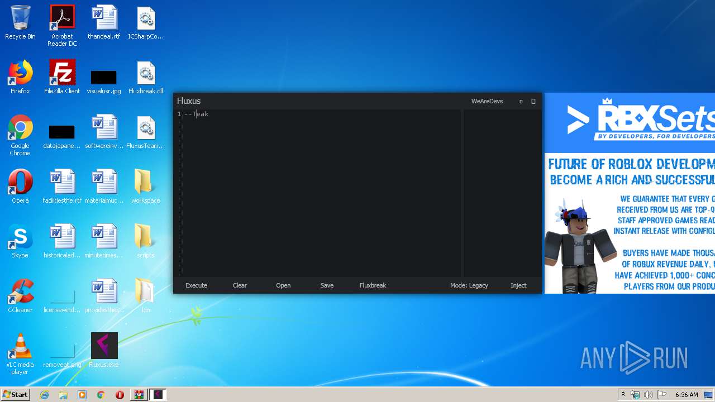This screenshot has height=402, width=715.
Task: Click the Inject button
Action: point(518,285)
